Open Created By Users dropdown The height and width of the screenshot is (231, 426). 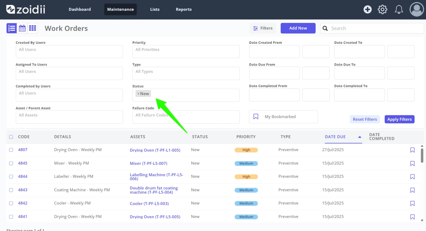69,52
